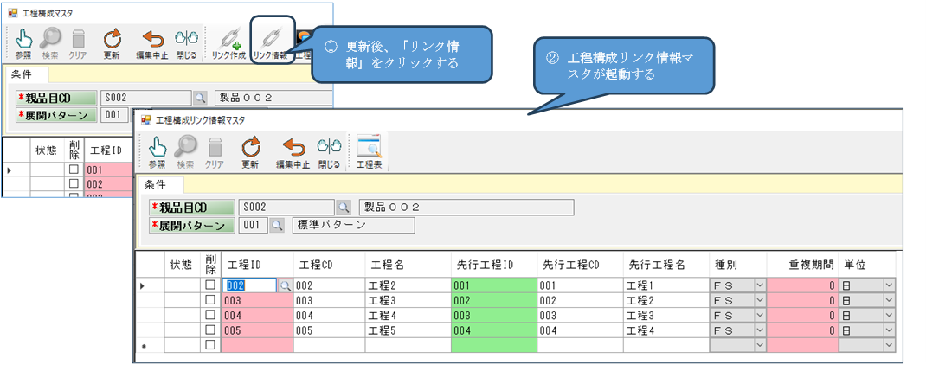The height and width of the screenshot is (365, 926).
Task: Check 削除 box for 工程ID 003 row
Action: pyautogui.click(x=210, y=299)
